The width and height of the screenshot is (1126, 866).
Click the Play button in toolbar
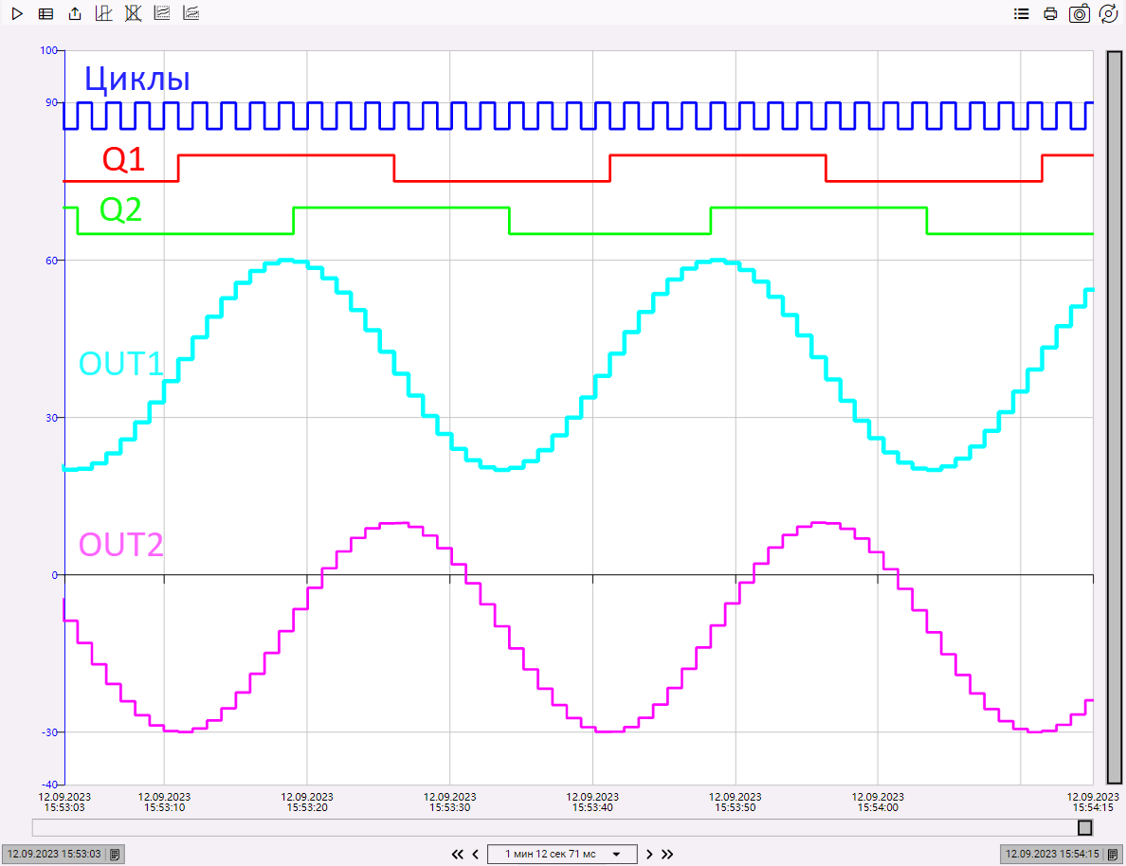[17, 14]
